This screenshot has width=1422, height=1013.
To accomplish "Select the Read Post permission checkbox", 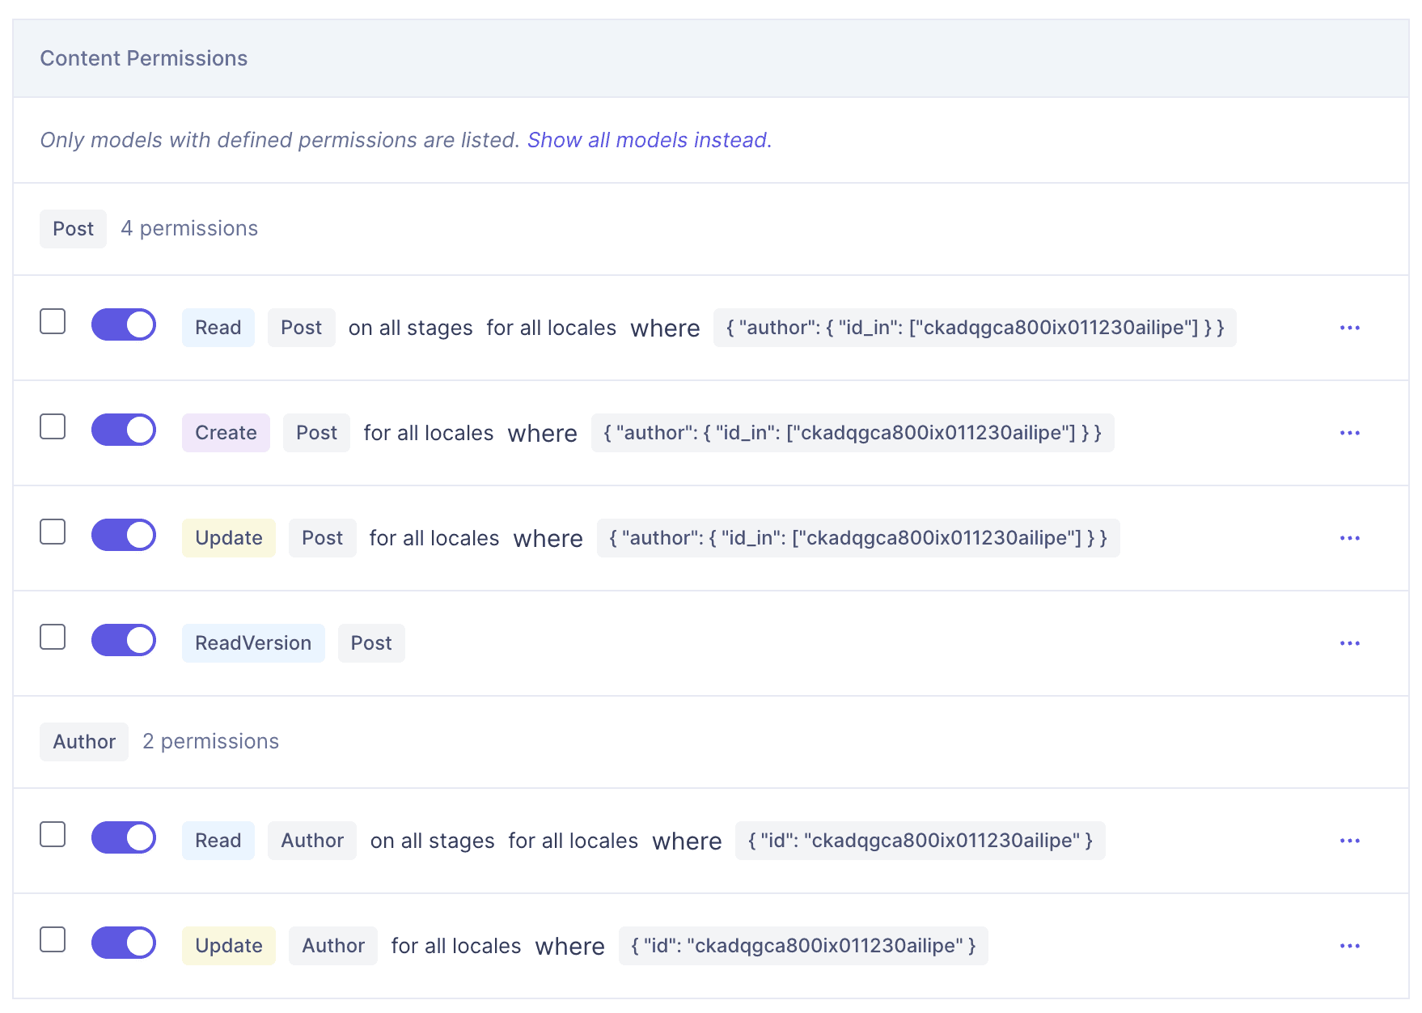I will (x=53, y=321).
